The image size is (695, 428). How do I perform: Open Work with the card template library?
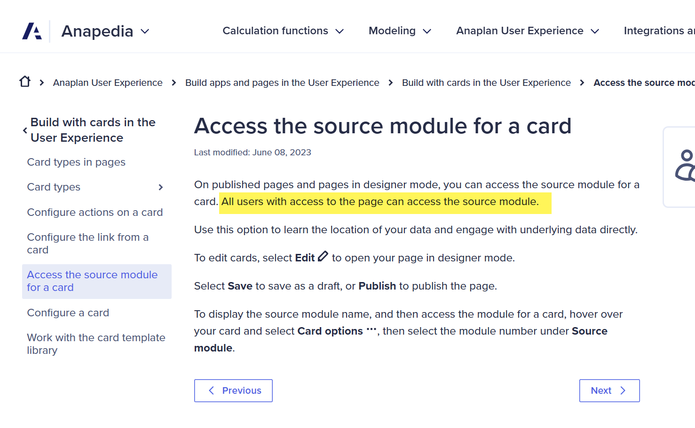[x=96, y=344]
